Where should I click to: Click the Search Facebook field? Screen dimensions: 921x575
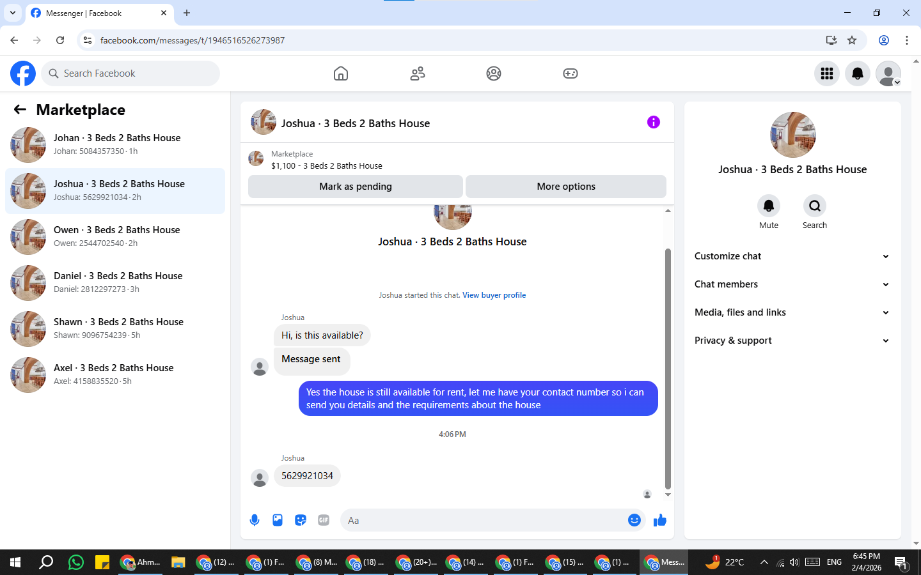click(x=130, y=73)
